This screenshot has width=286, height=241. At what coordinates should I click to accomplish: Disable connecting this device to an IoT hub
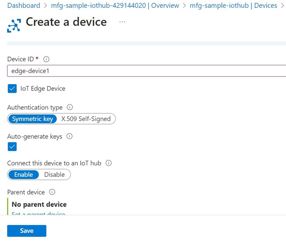55,174
